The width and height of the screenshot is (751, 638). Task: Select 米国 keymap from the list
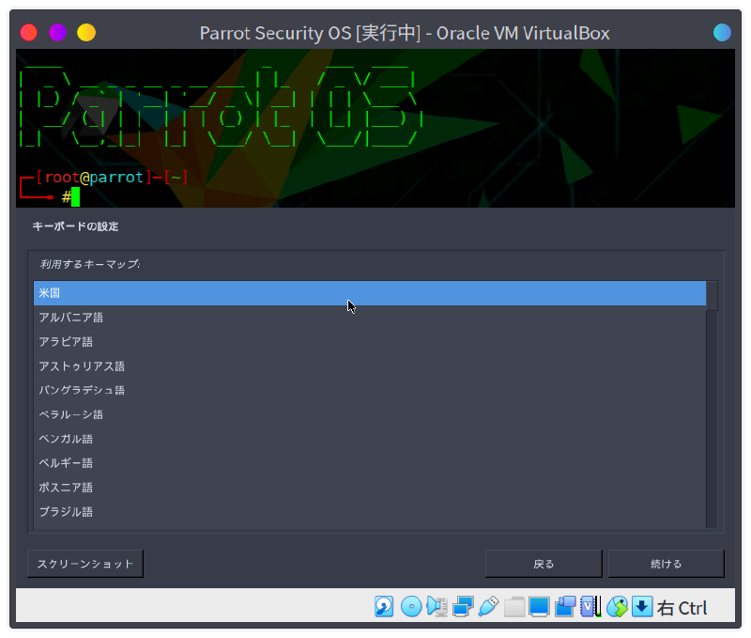click(369, 293)
